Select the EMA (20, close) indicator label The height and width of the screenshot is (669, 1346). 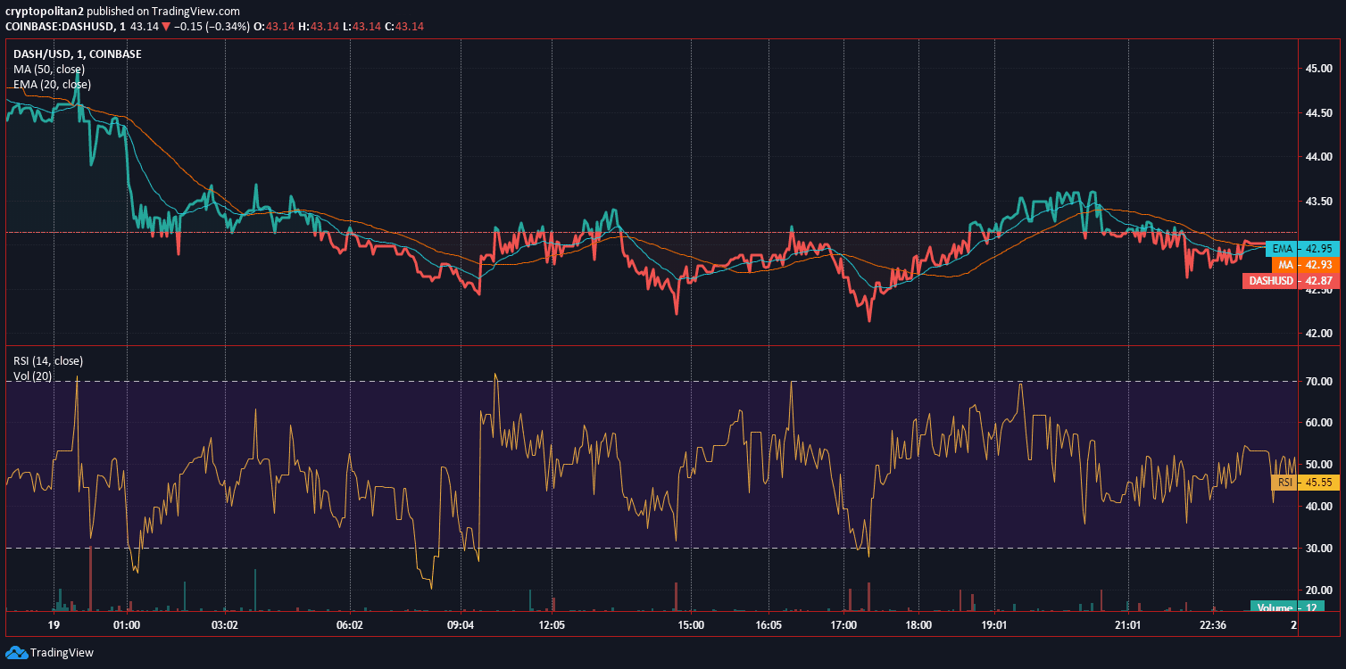(52, 85)
